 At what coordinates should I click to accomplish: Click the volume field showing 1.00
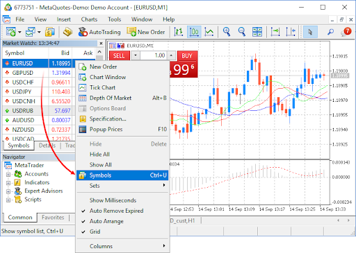[154, 55]
